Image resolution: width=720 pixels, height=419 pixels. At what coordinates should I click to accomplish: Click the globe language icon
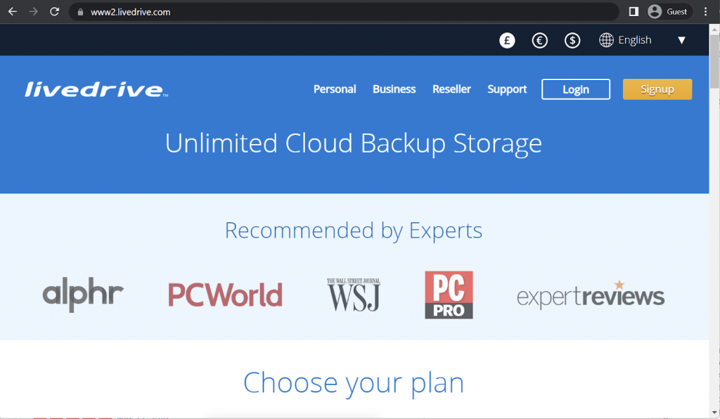(x=605, y=40)
